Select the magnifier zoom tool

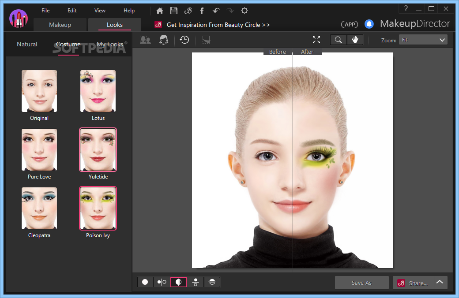pyautogui.click(x=339, y=40)
